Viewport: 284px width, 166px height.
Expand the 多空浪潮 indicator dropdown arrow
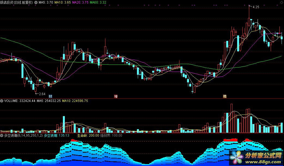pos(2,135)
